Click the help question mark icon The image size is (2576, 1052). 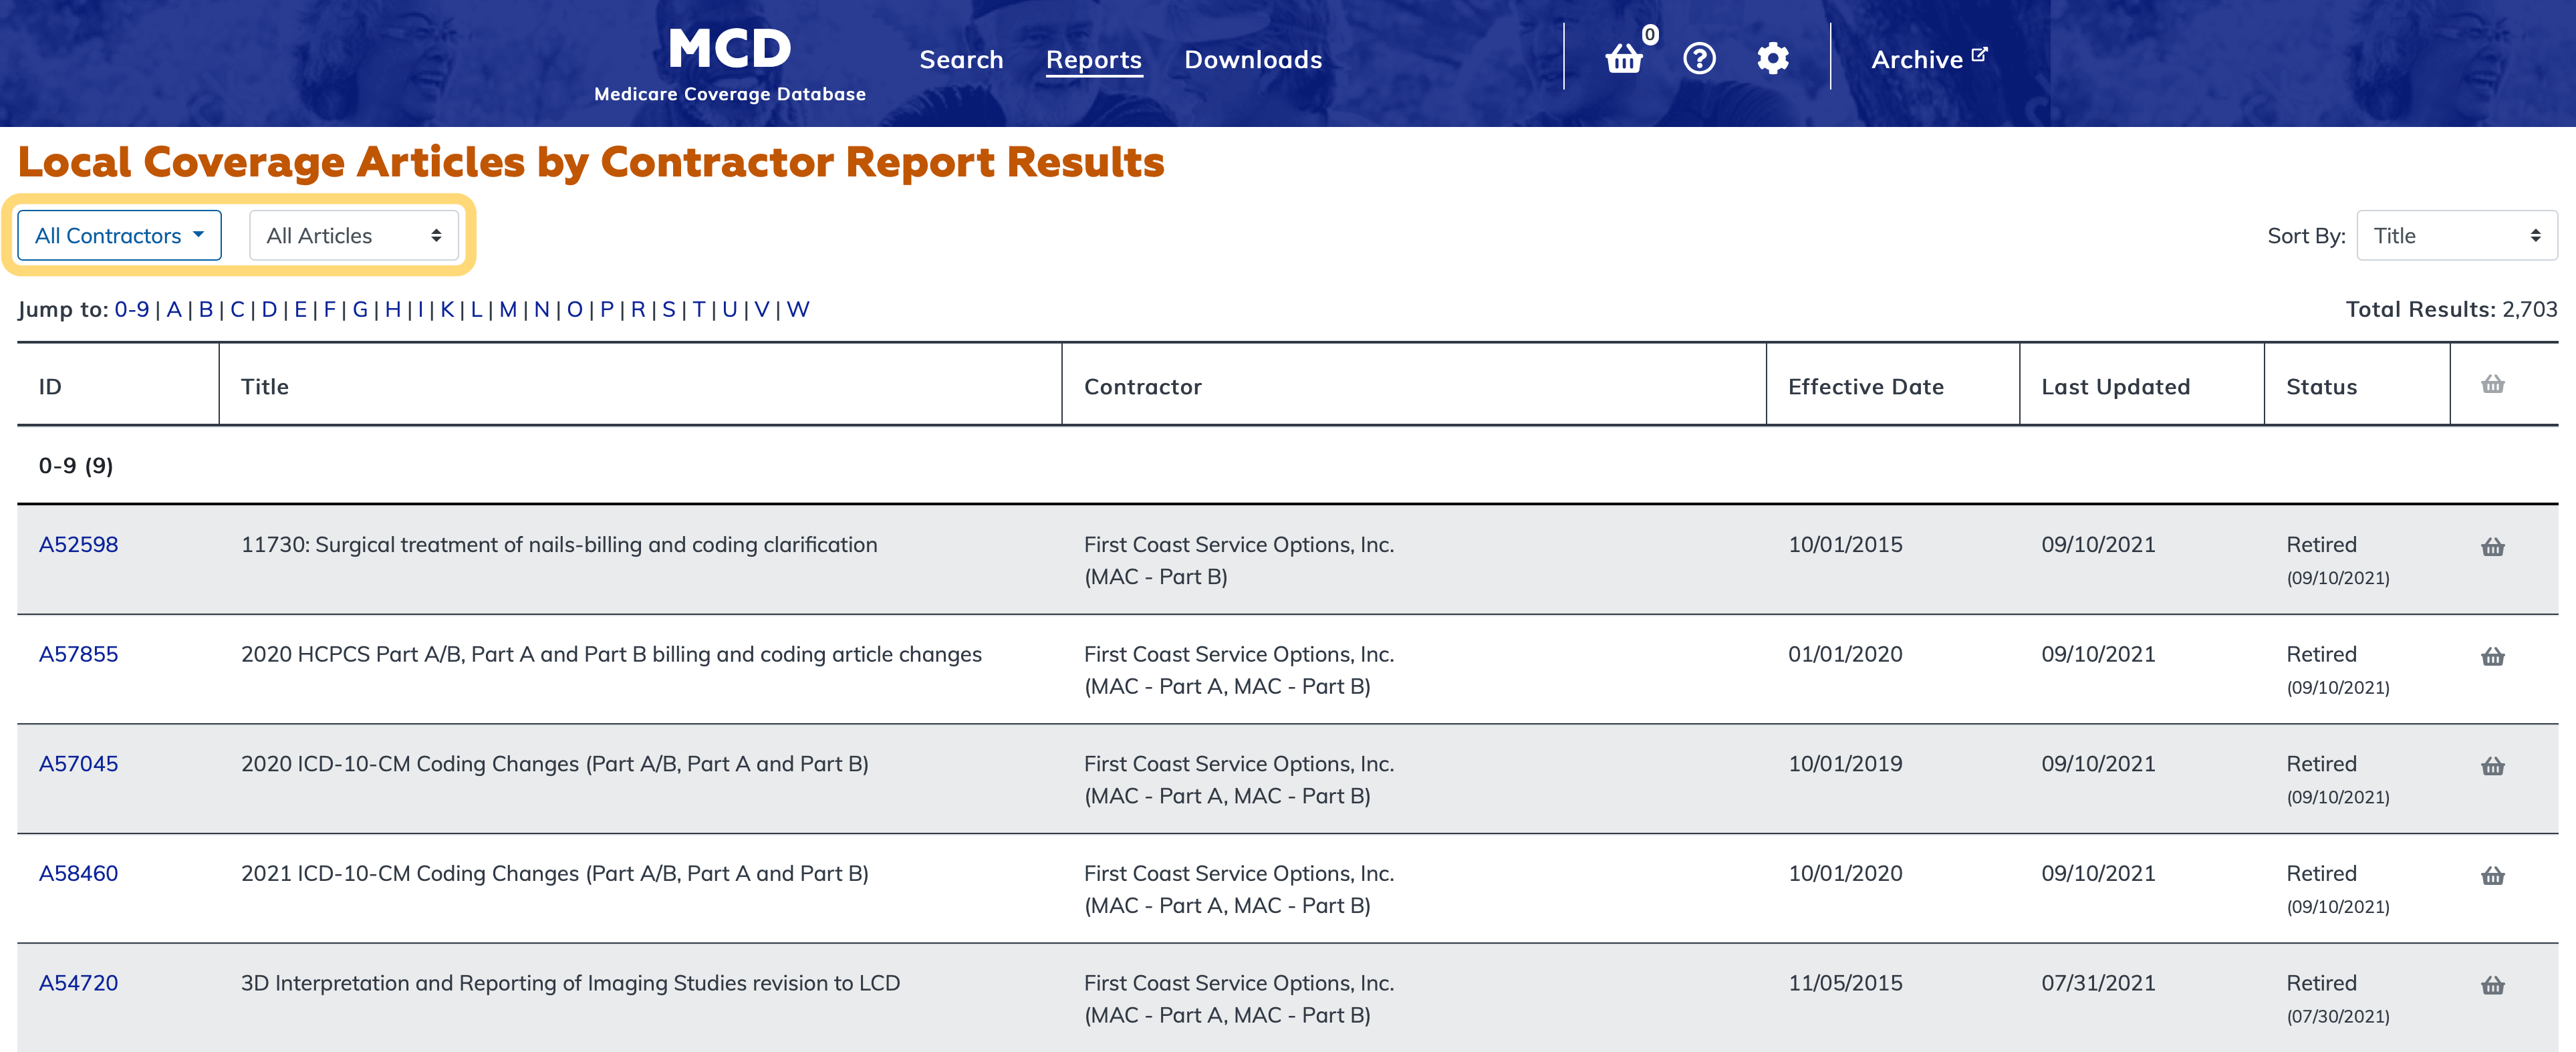(1699, 59)
